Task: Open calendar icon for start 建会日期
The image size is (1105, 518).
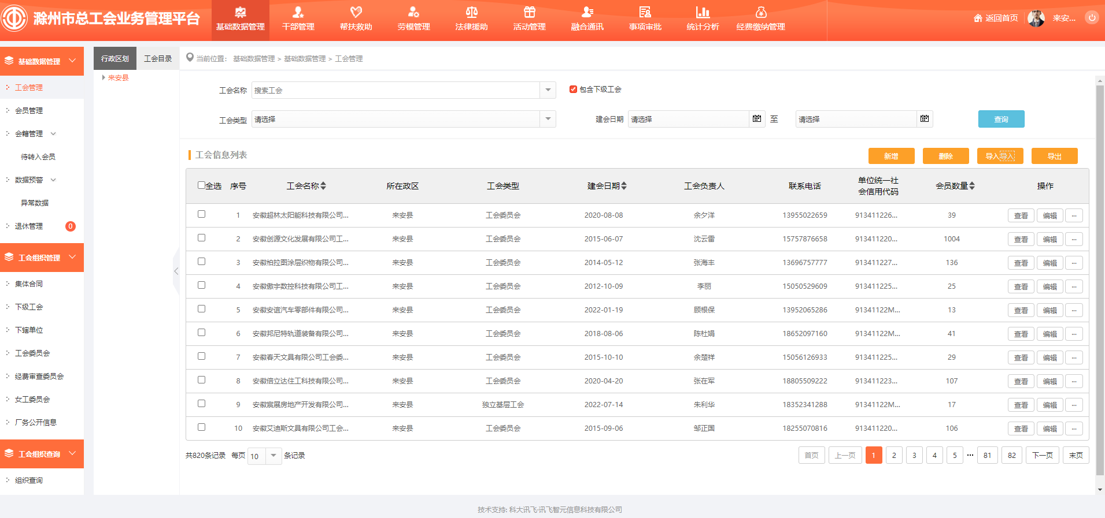Action: coord(757,118)
